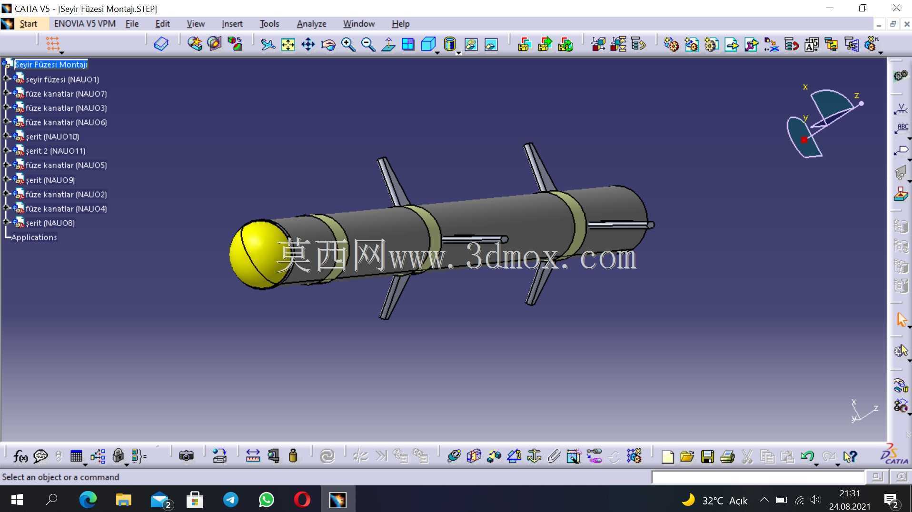The width and height of the screenshot is (912, 512).
Task: Click the Zoom Out magnifier icon
Action: 368,45
